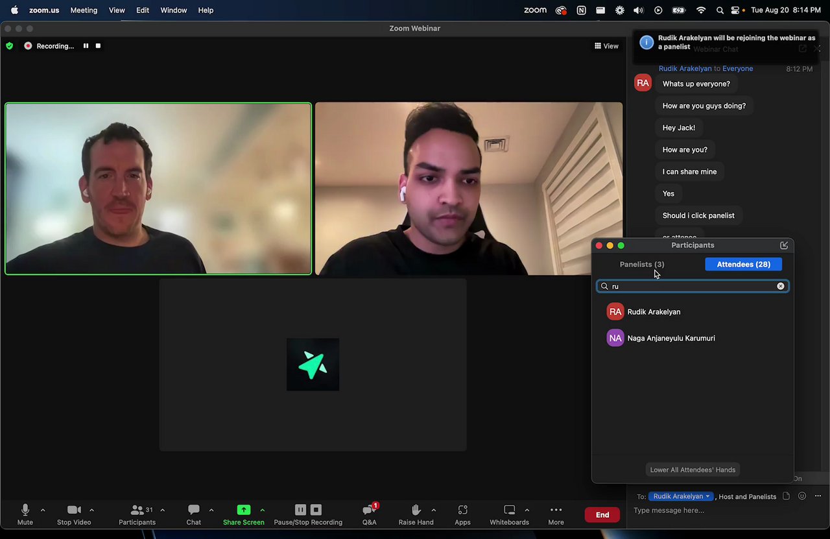The image size is (830, 539).
Task: Switch to the Panelists (3) tab
Action: (642, 264)
